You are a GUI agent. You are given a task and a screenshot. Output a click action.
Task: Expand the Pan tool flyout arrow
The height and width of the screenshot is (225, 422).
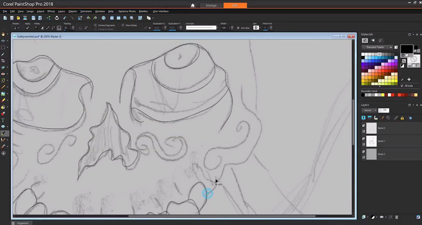7,35
